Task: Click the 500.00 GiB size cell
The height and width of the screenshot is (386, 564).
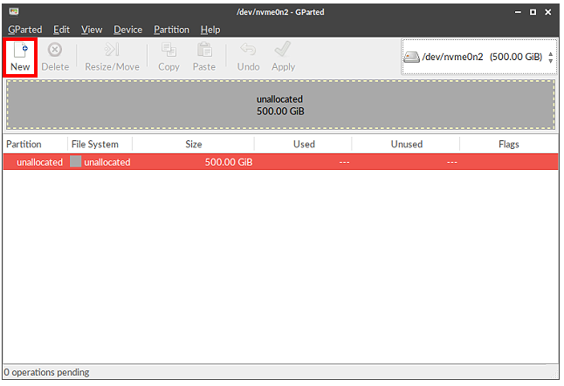Action: point(229,162)
